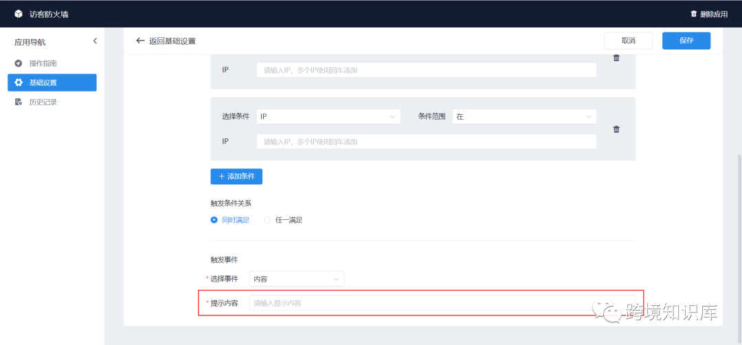Select the 同时满足 radio button
742x345 pixels.
(x=214, y=220)
